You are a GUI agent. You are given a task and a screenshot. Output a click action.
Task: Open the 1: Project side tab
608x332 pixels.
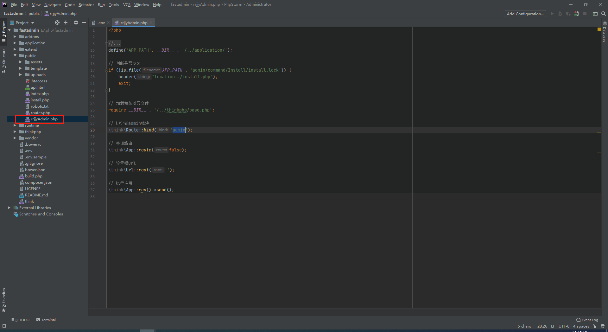[x=3, y=31]
